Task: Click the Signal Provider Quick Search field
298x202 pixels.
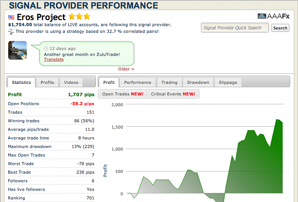Action: [x=235, y=28]
